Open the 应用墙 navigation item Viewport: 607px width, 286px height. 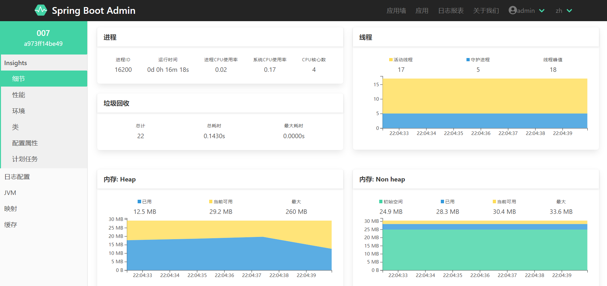tap(396, 11)
